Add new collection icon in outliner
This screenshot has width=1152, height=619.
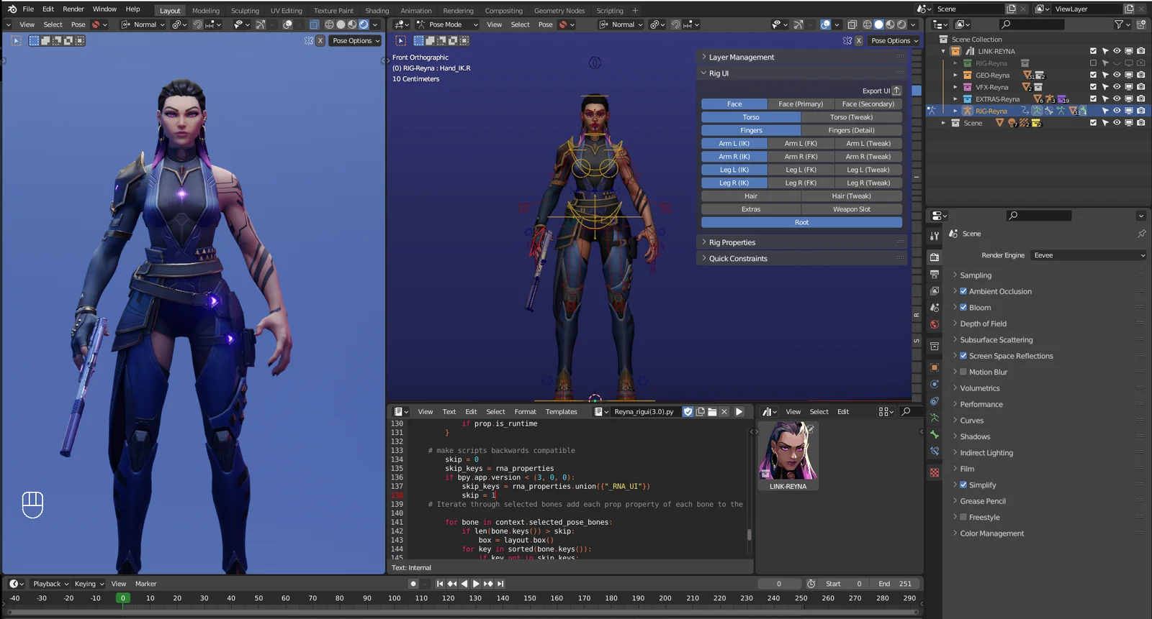(x=1141, y=24)
